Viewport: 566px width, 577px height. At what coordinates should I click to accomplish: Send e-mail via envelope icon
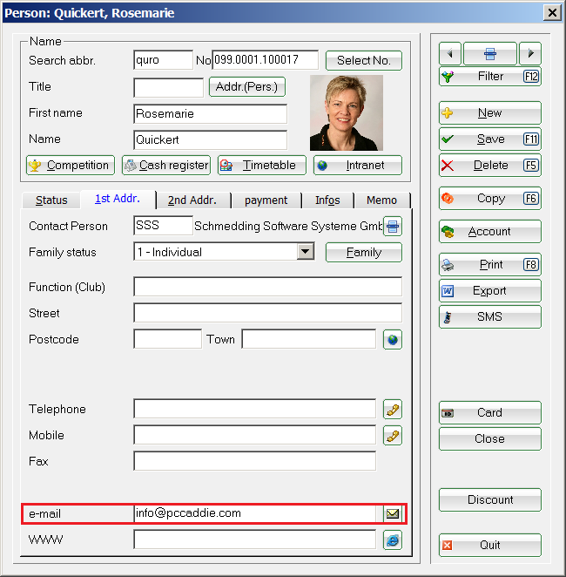tap(393, 513)
